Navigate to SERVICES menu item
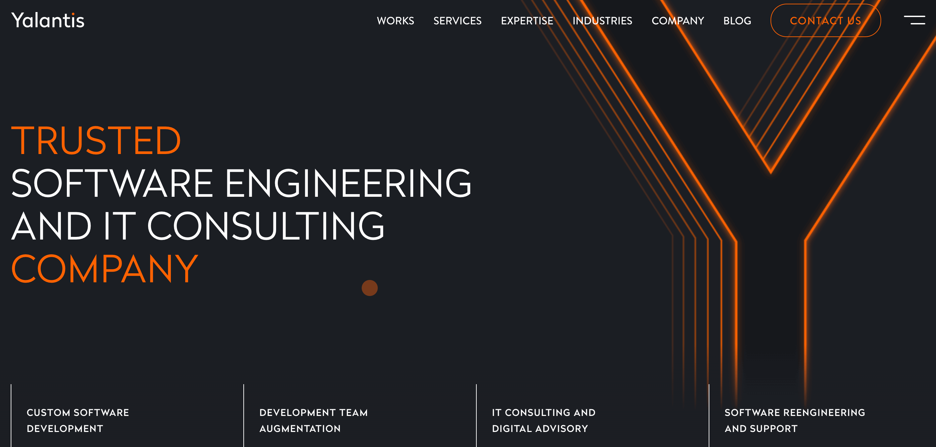This screenshot has height=447, width=936. tap(457, 21)
